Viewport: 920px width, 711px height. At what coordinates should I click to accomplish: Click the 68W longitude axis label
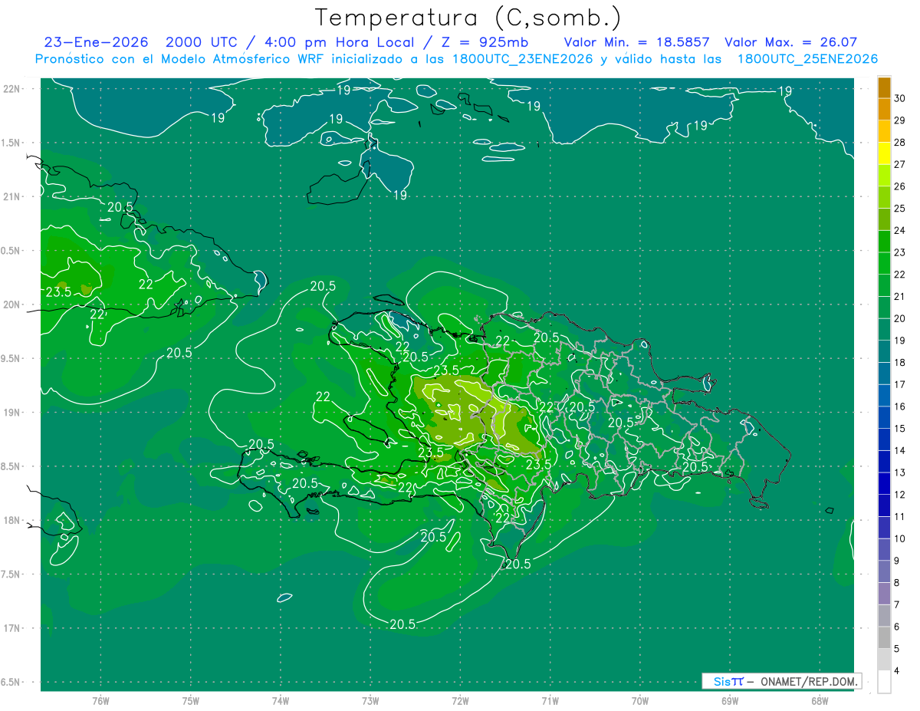click(819, 700)
